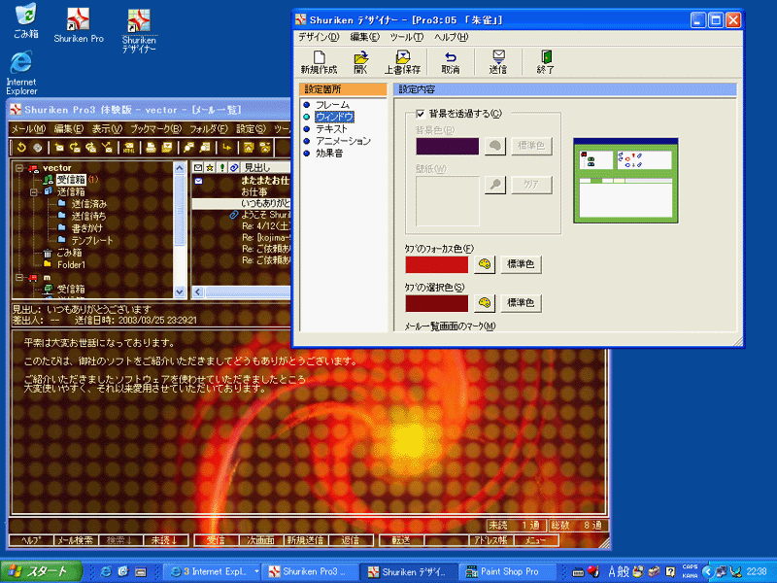
Task: Click the 受信 button in Pro3 bottom bar
Action: (216, 540)
